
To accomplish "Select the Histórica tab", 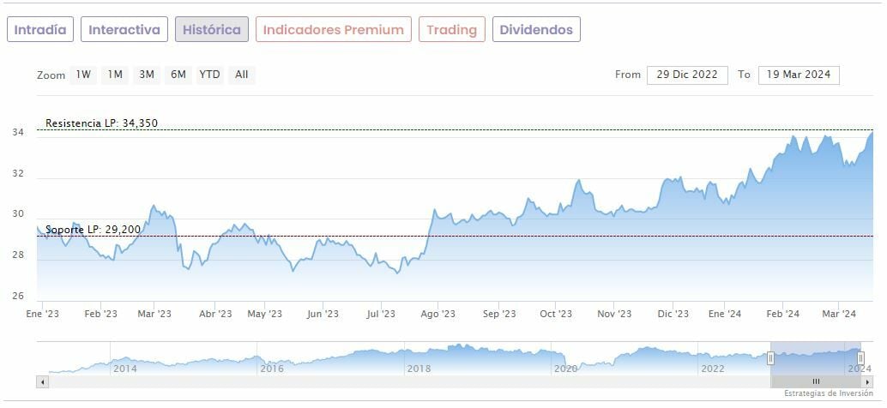I will coord(212,30).
